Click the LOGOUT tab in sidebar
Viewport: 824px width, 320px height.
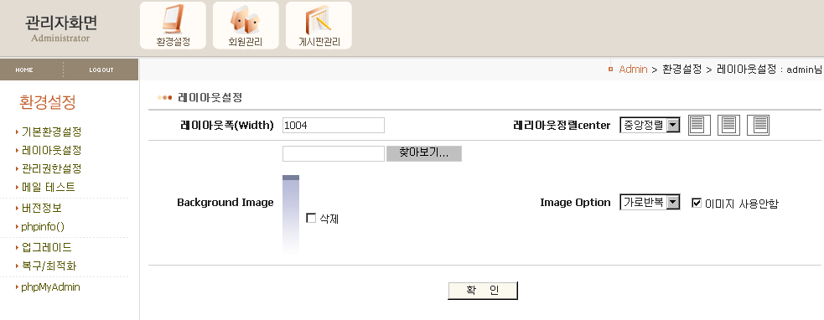pyautogui.click(x=101, y=70)
